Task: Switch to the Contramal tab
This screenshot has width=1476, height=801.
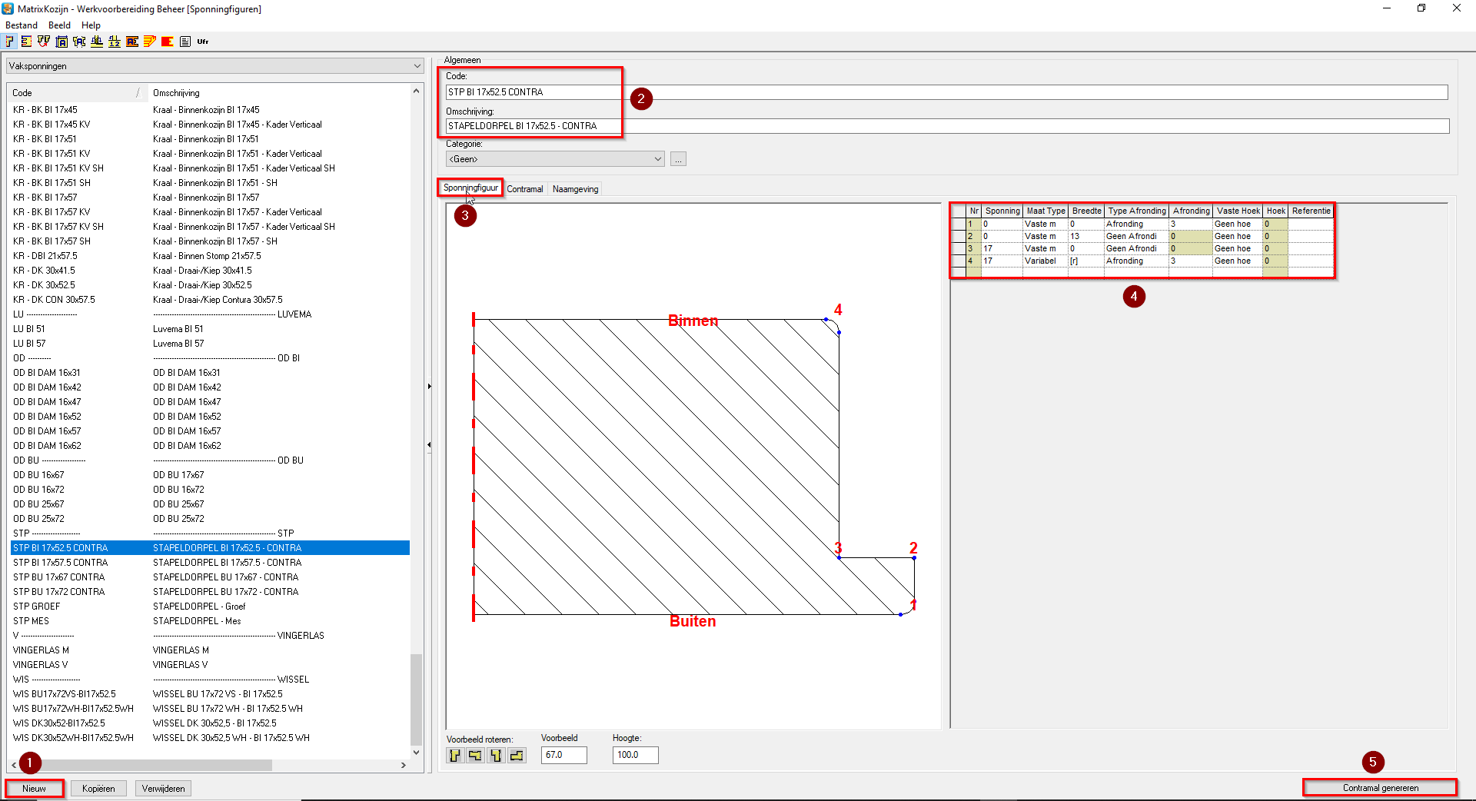Action: point(525,189)
